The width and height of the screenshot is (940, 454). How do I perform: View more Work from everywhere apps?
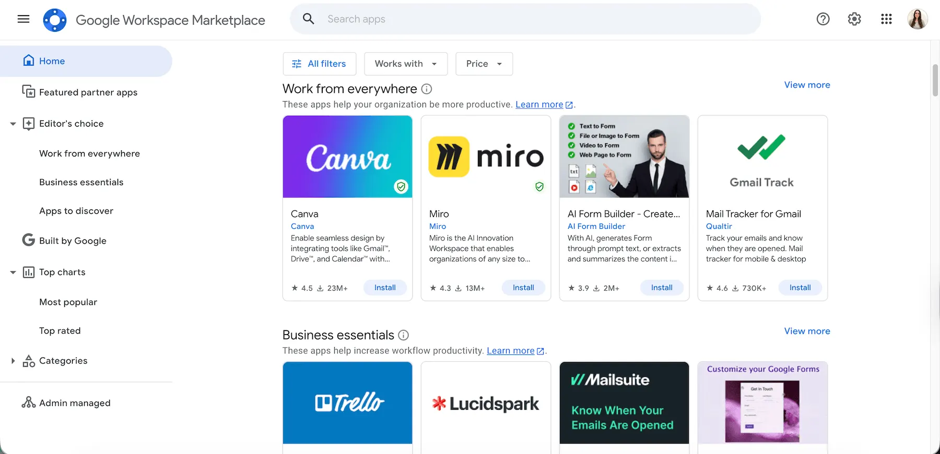click(807, 84)
